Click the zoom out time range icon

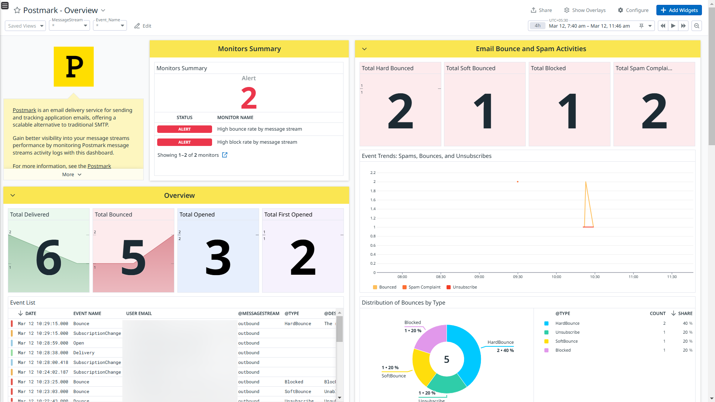point(696,26)
